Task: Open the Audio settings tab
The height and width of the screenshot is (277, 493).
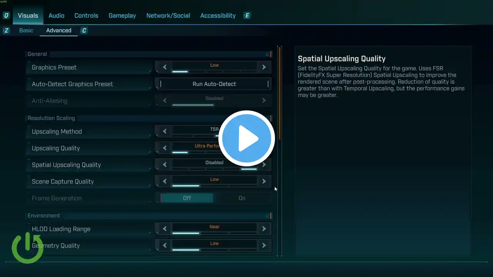Action: tap(56, 16)
